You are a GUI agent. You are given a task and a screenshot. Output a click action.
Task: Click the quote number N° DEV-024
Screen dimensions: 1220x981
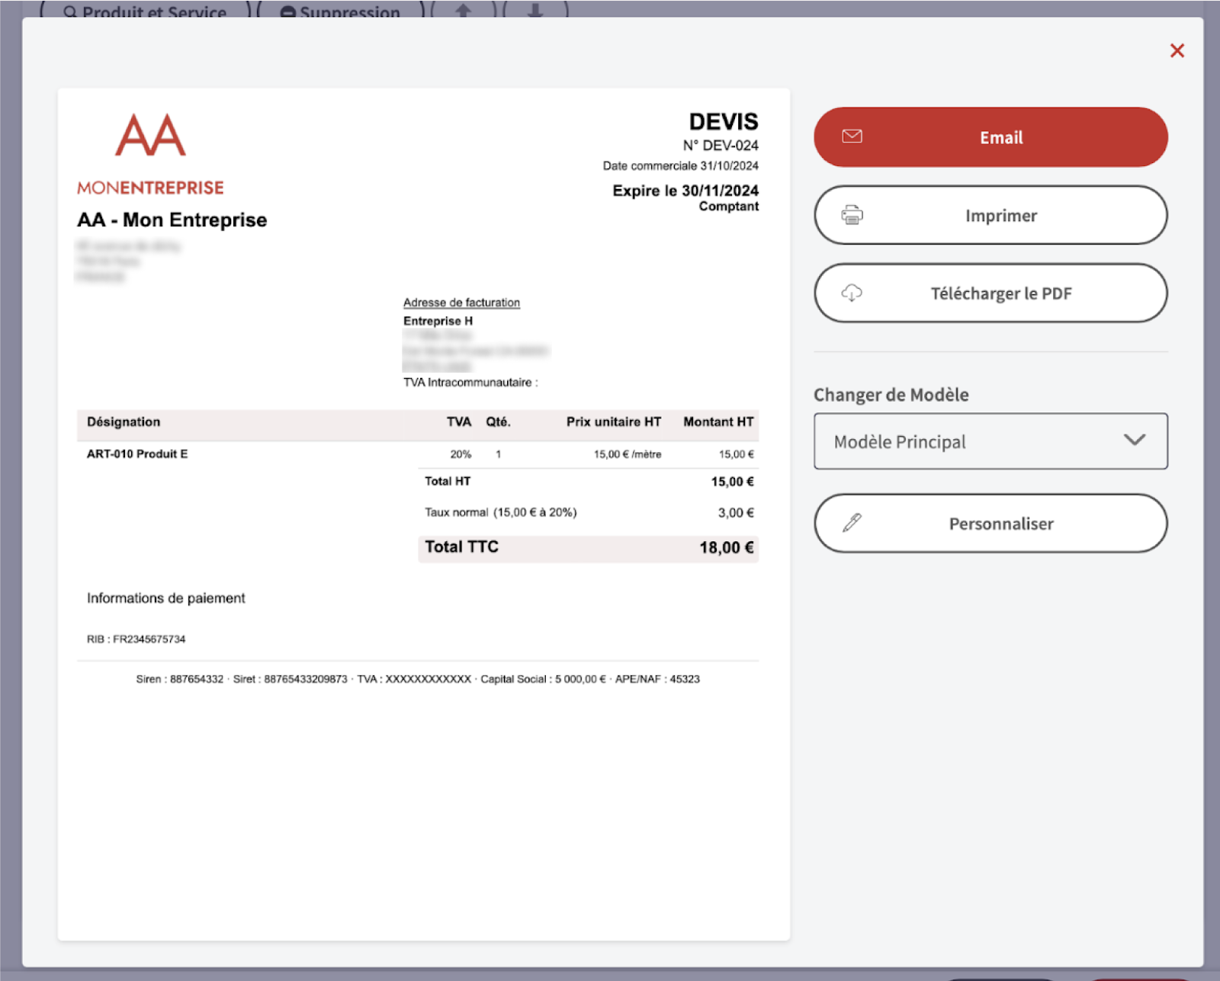(721, 146)
